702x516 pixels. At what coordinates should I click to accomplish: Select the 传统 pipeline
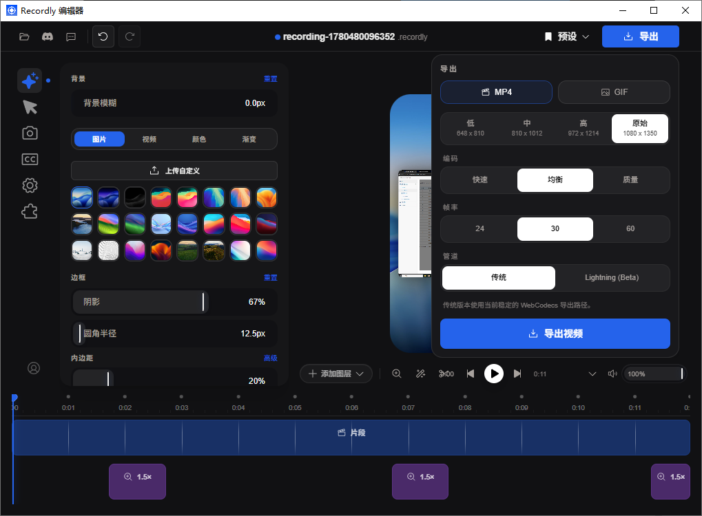[x=499, y=278]
